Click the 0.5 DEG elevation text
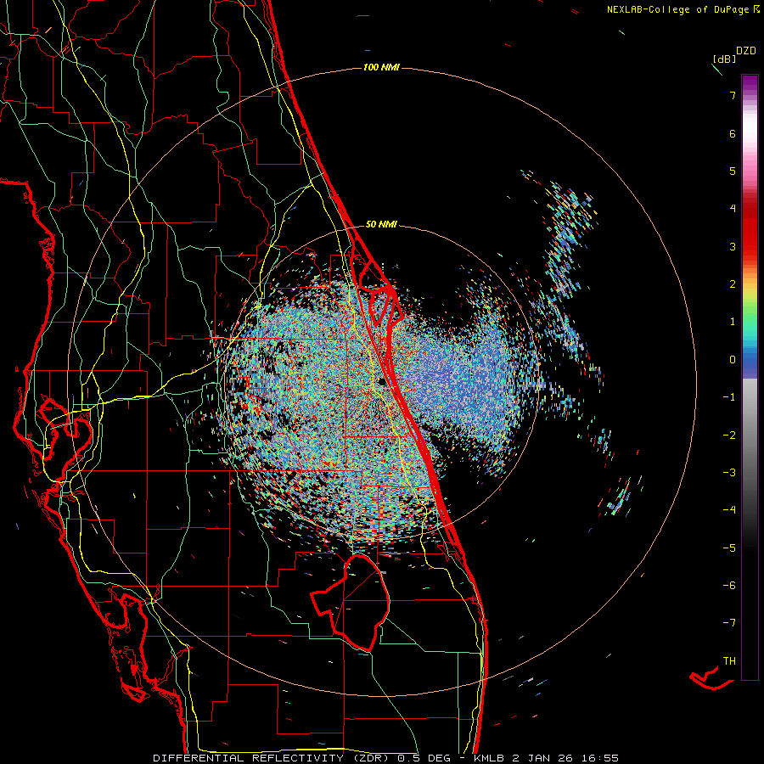The image size is (764, 764). click(424, 758)
